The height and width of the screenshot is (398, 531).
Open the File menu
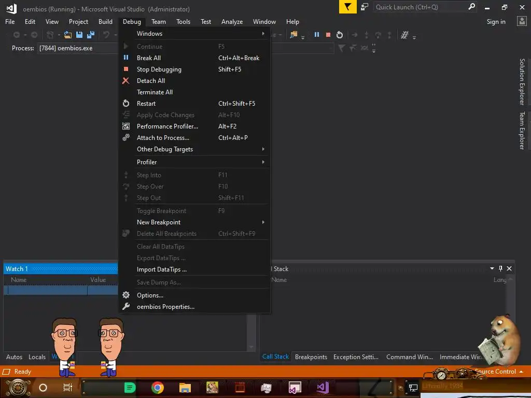point(10,22)
